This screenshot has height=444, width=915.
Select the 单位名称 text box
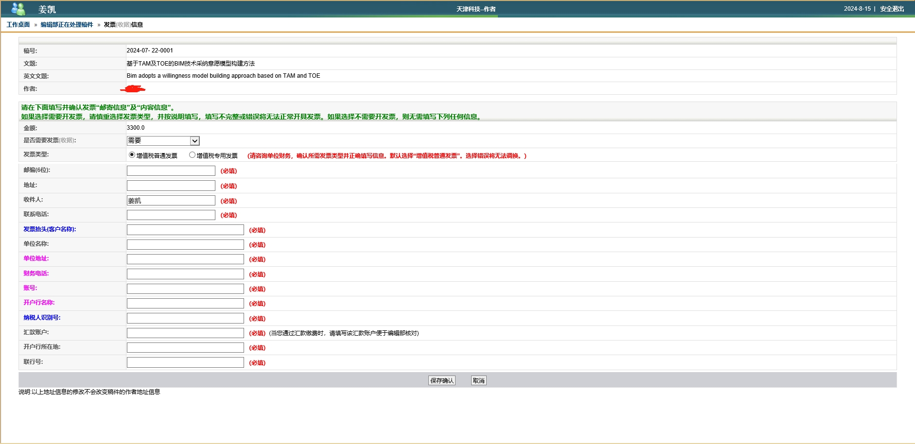click(x=185, y=245)
